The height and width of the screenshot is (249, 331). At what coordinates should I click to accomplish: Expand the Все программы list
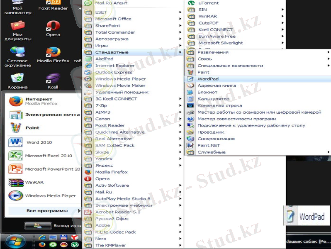click(47, 211)
